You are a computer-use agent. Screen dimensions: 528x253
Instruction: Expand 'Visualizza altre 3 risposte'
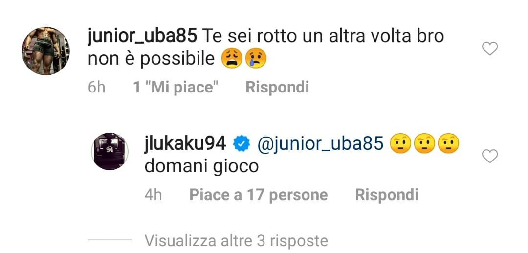click(236, 241)
